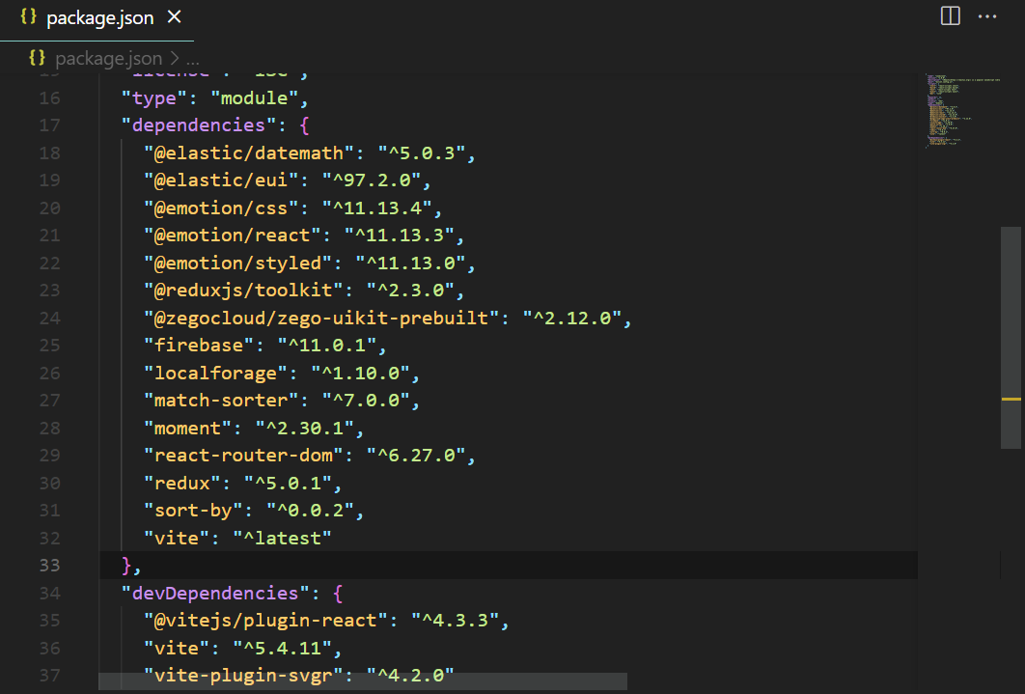
Task: Click the "^2.12.0" version value
Action: [571, 319]
